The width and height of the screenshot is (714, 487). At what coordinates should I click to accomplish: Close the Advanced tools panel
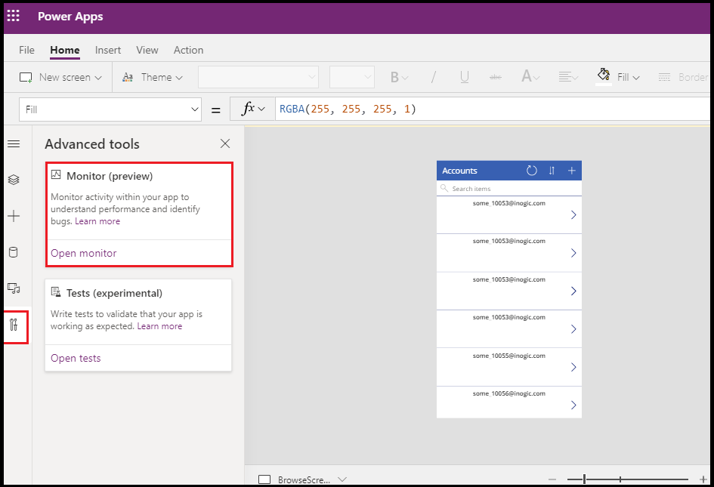click(x=225, y=143)
